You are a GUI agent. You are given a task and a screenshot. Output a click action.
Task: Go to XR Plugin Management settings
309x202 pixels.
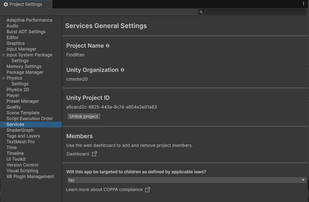pyautogui.click(x=30, y=177)
